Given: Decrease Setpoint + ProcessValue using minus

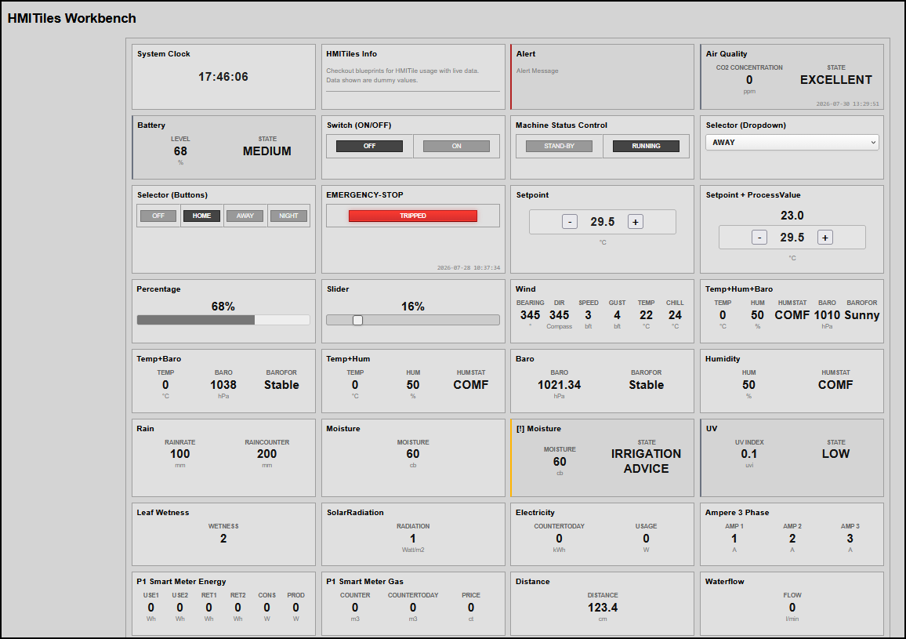Looking at the screenshot, I should click(759, 237).
